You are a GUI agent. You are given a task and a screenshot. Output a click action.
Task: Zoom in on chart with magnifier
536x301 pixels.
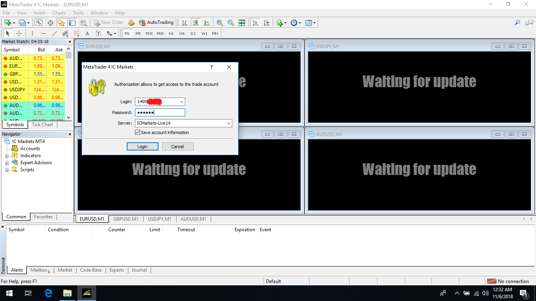tap(220, 23)
